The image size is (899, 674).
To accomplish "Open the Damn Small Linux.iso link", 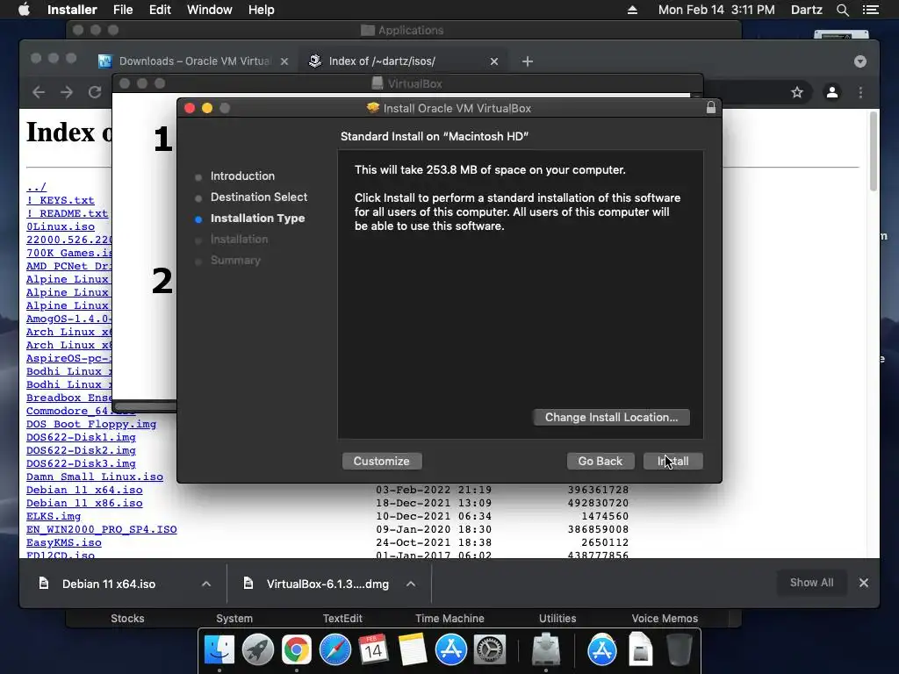I will click(x=95, y=477).
